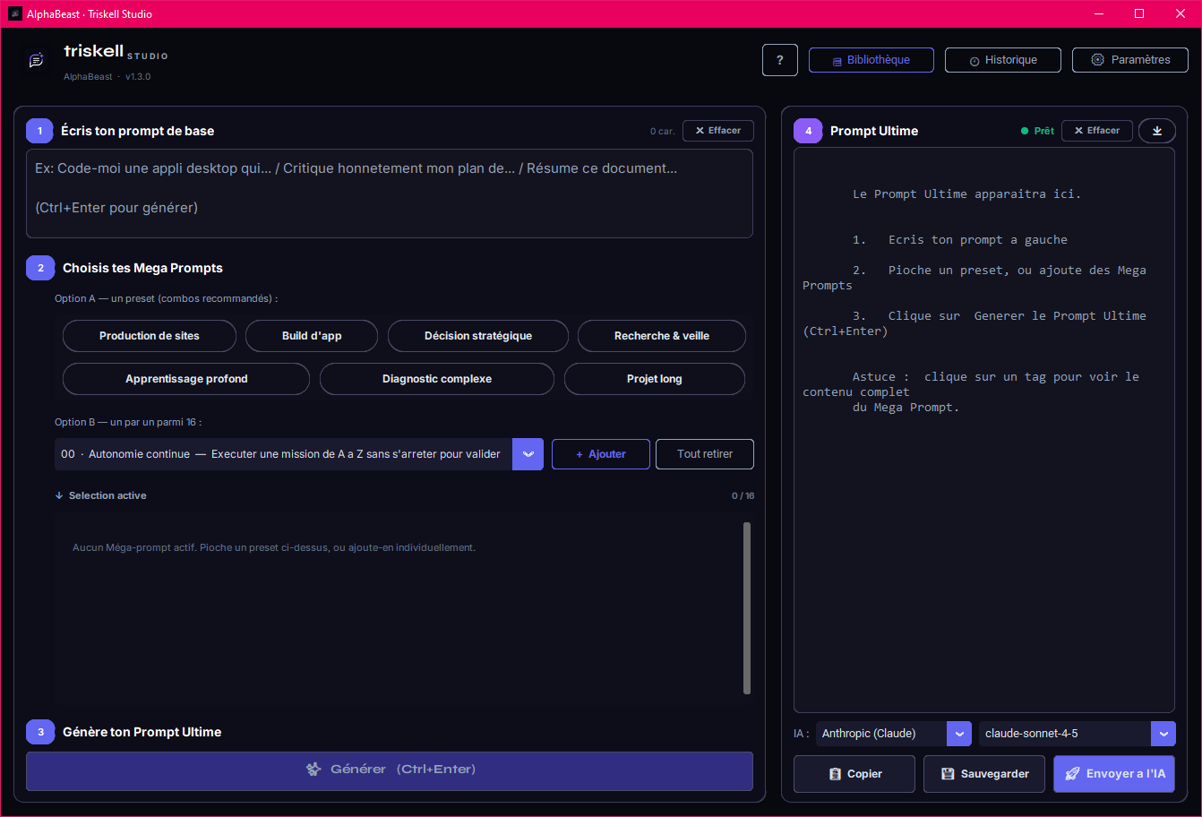
Task: Click Générer (Ctrl+Enter) button
Action: coord(390,771)
